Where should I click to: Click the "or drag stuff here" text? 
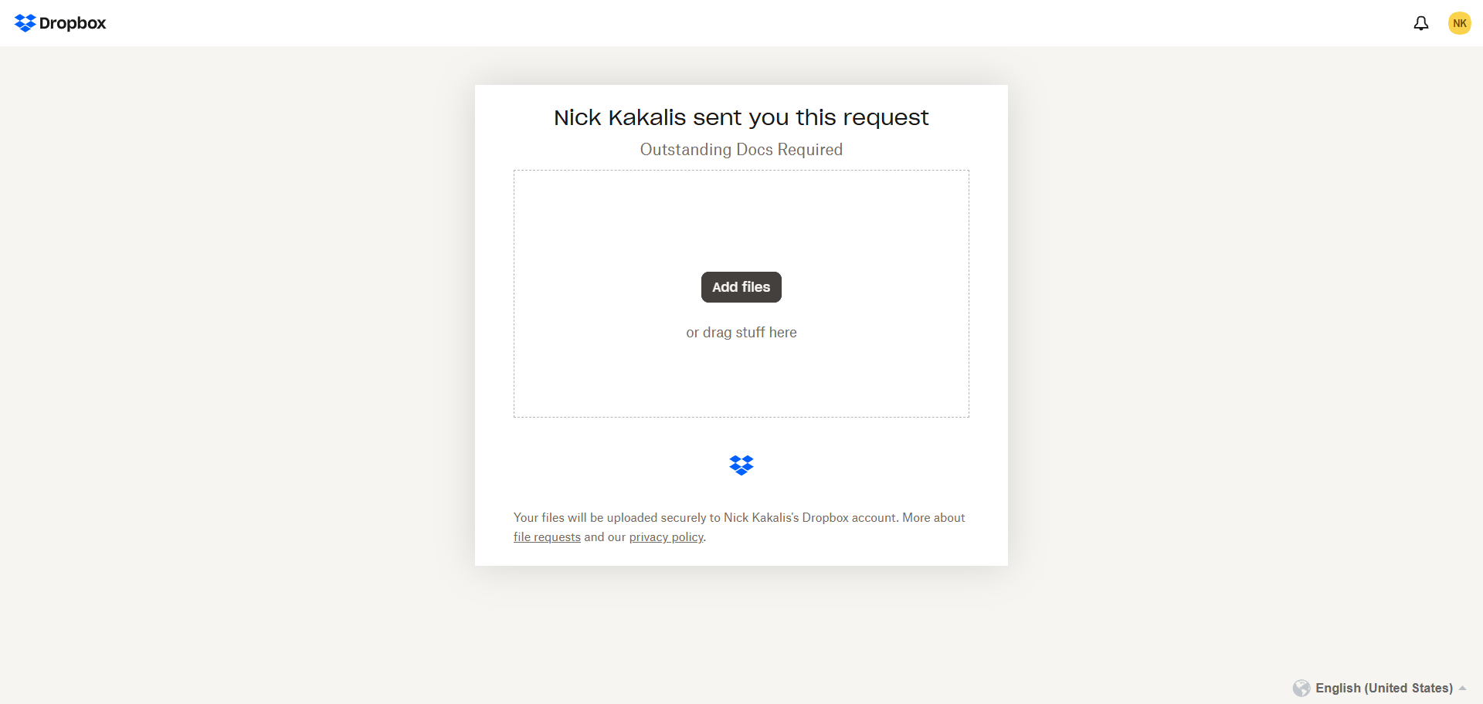741,333
